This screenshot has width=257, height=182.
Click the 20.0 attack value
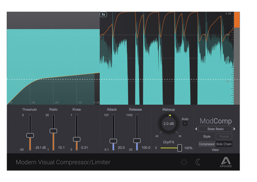coord(121,148)
